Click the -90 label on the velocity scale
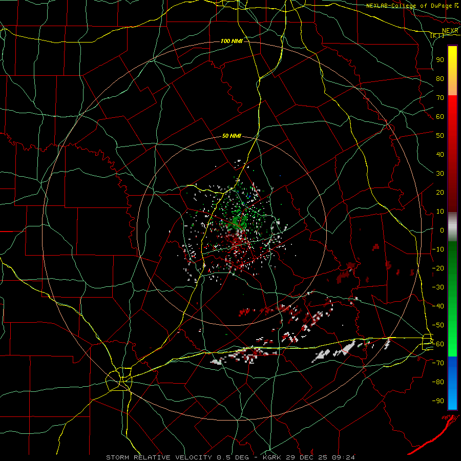The image size is (461, 461). 438,401
